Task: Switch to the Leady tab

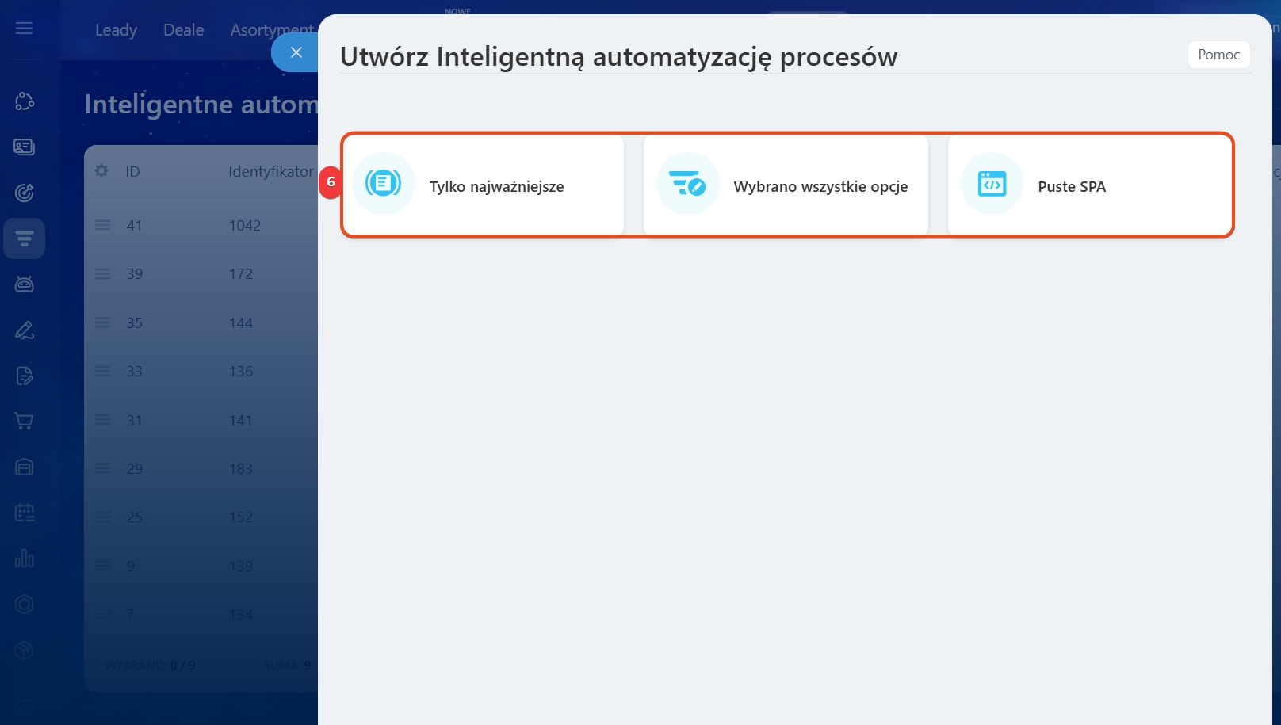Action: (116, 30)
